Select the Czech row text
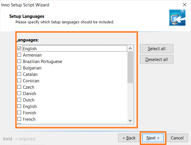191x145 pixels. [29, 87]
